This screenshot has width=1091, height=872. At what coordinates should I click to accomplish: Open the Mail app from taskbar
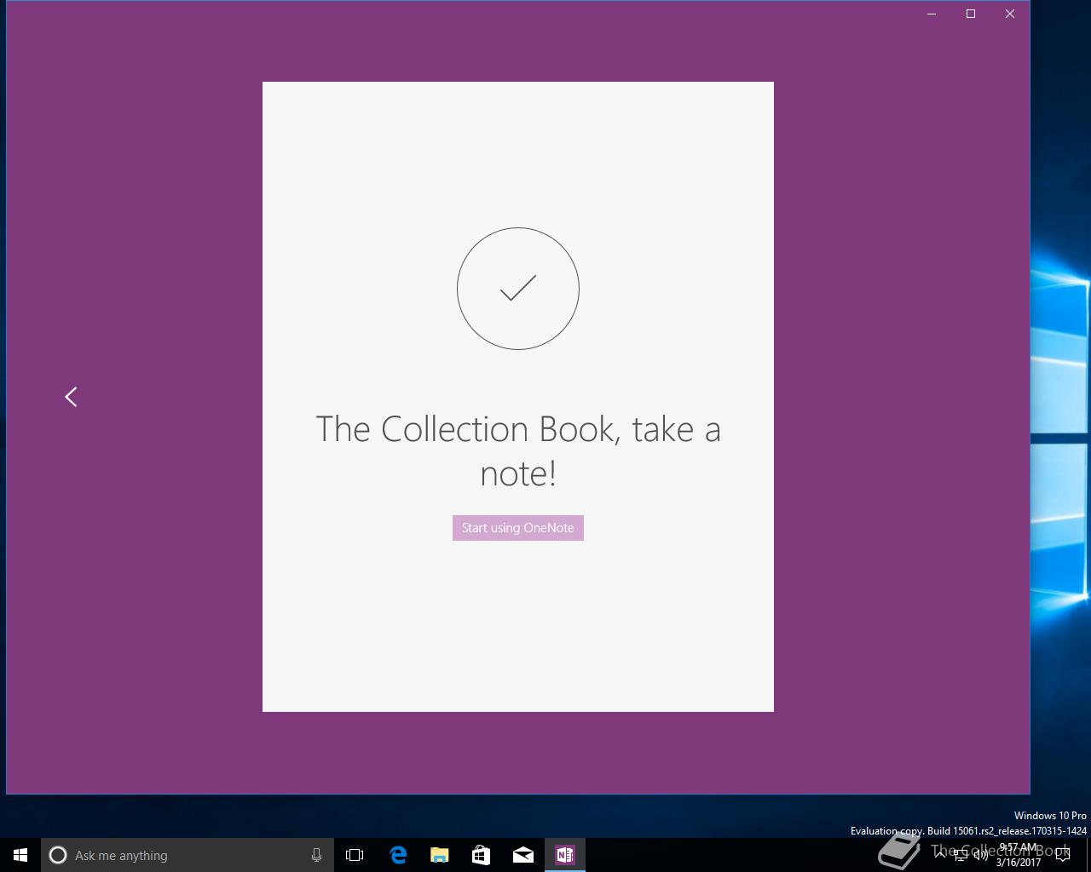(522, 855)
